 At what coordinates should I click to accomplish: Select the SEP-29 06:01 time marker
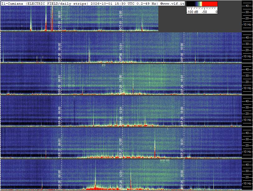tap(60, 85)
